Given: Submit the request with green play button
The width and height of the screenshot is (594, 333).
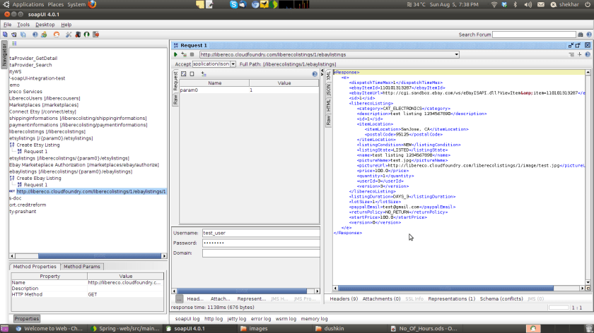Looking at the screenshot, I should (175, 54).
